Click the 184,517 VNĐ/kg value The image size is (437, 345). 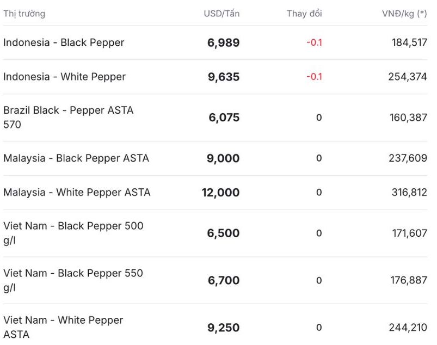[409, 42]
